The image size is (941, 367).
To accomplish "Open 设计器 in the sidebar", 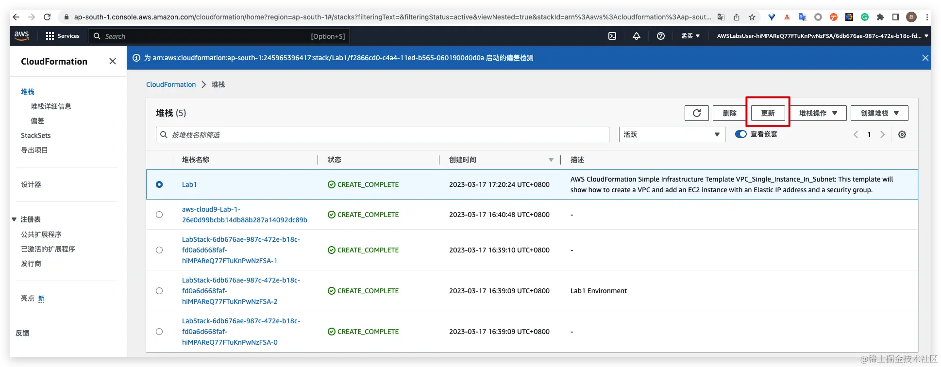I will click(x=31, y=184).
